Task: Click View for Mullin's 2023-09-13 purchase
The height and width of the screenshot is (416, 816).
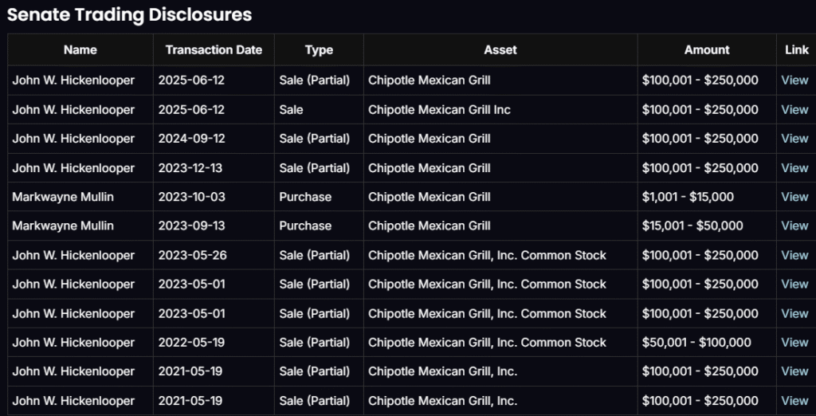Action: point(794,226)
